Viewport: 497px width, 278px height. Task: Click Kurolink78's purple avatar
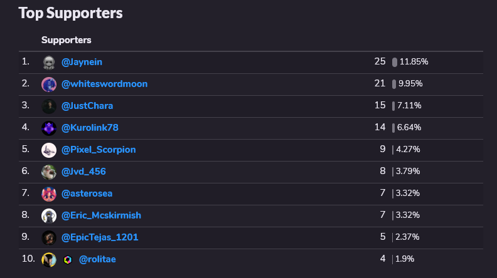(x=49, y=128)
